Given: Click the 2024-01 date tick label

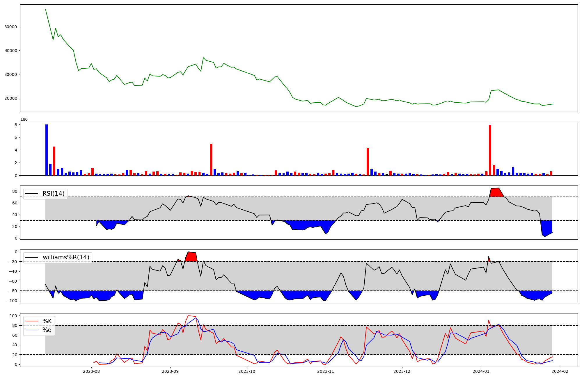Looking at the screenshot, I should (x=481, y=371).
